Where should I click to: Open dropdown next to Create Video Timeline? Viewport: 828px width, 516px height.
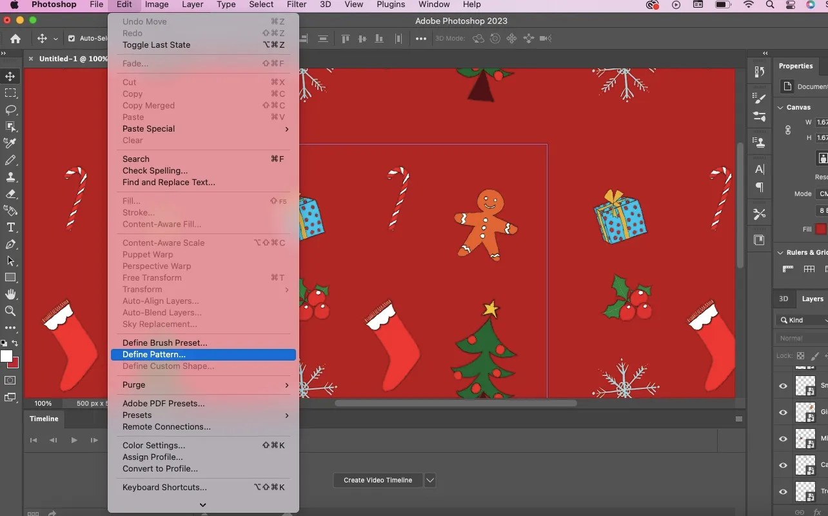pyautogui.click(x=430, y=480)
